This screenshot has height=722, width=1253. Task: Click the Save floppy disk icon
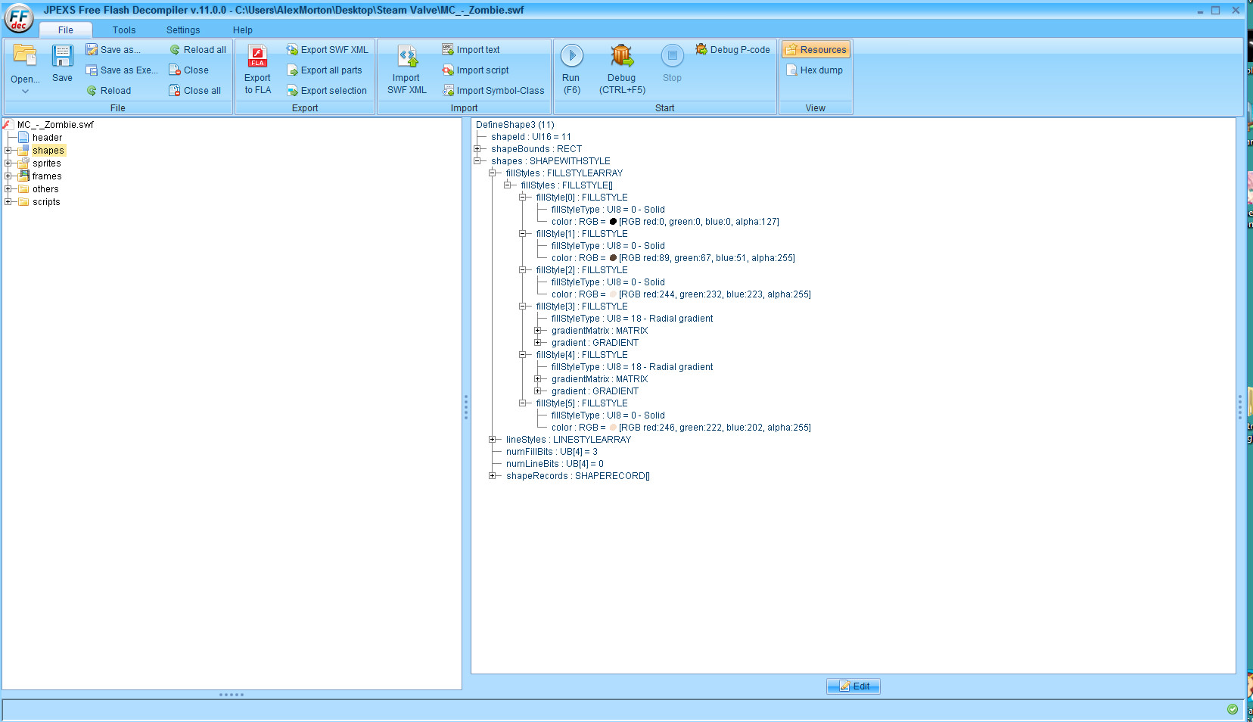tap(62, 57)
